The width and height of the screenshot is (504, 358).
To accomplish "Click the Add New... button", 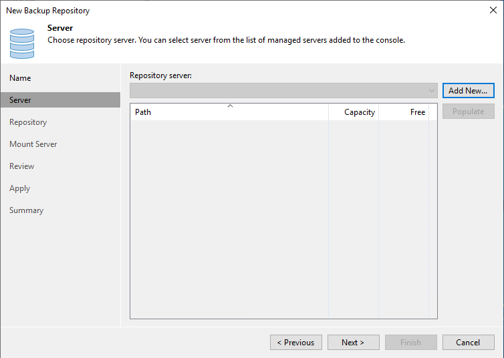I will [468, 91].
